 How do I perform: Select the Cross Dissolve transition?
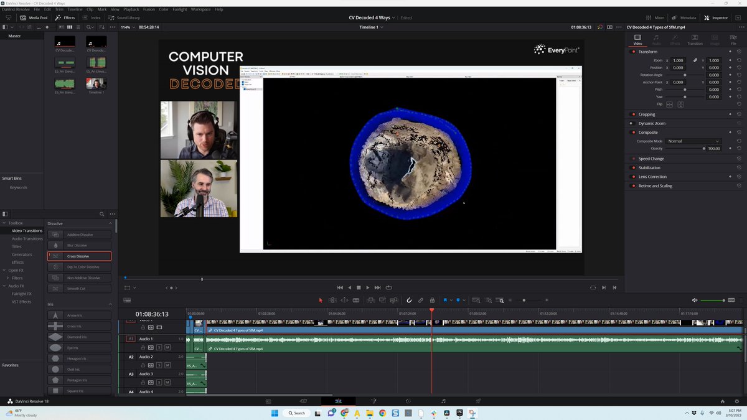(x=80, y=256)
